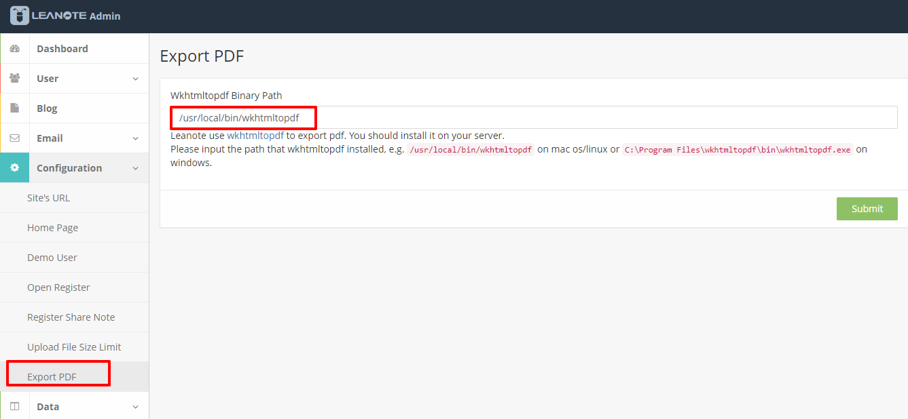The height and width of the screenshot is (419, 908).
Task: Go to Site's URL settings
Action: [75, 198]
